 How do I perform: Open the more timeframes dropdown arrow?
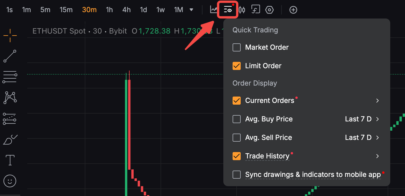pos(191,10)
